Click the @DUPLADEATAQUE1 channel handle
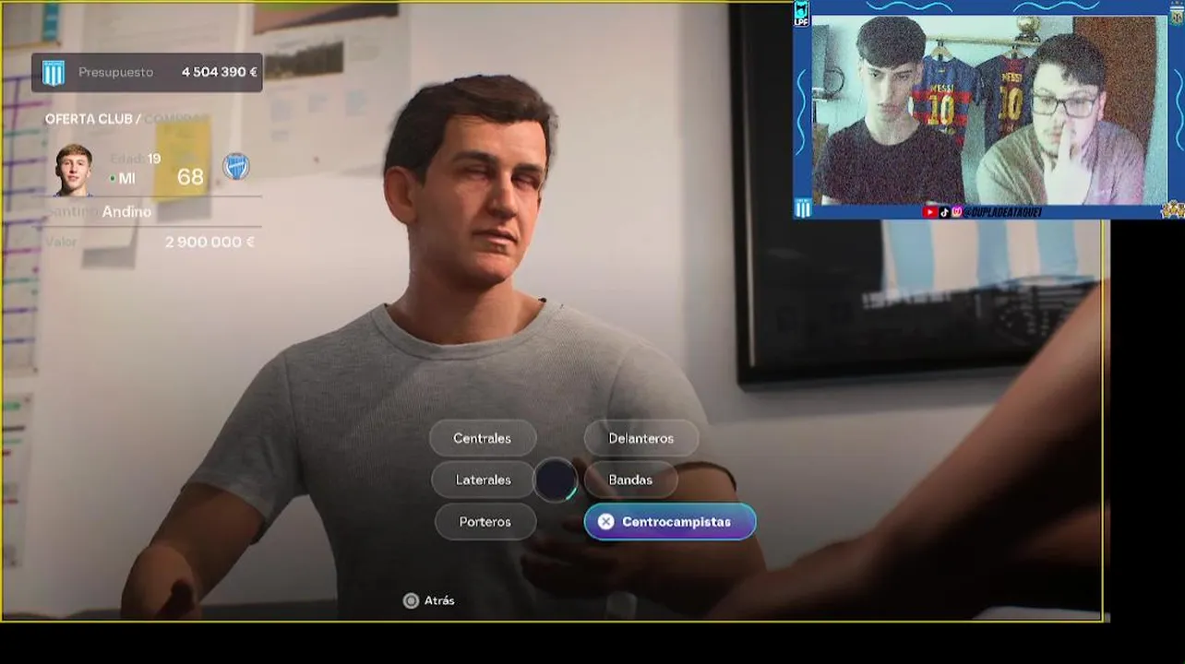The width and height of the screenshot is (1185, 664). [x=1002, y=212]
